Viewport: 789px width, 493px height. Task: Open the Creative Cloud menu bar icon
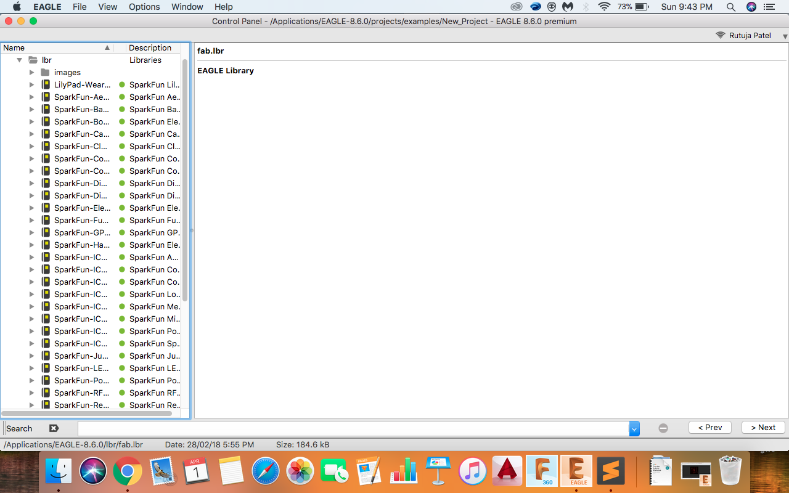click(x=517, y=7)
